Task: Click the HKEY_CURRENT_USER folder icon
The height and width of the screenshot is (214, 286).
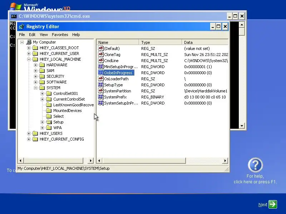Action: pos(35,53)
